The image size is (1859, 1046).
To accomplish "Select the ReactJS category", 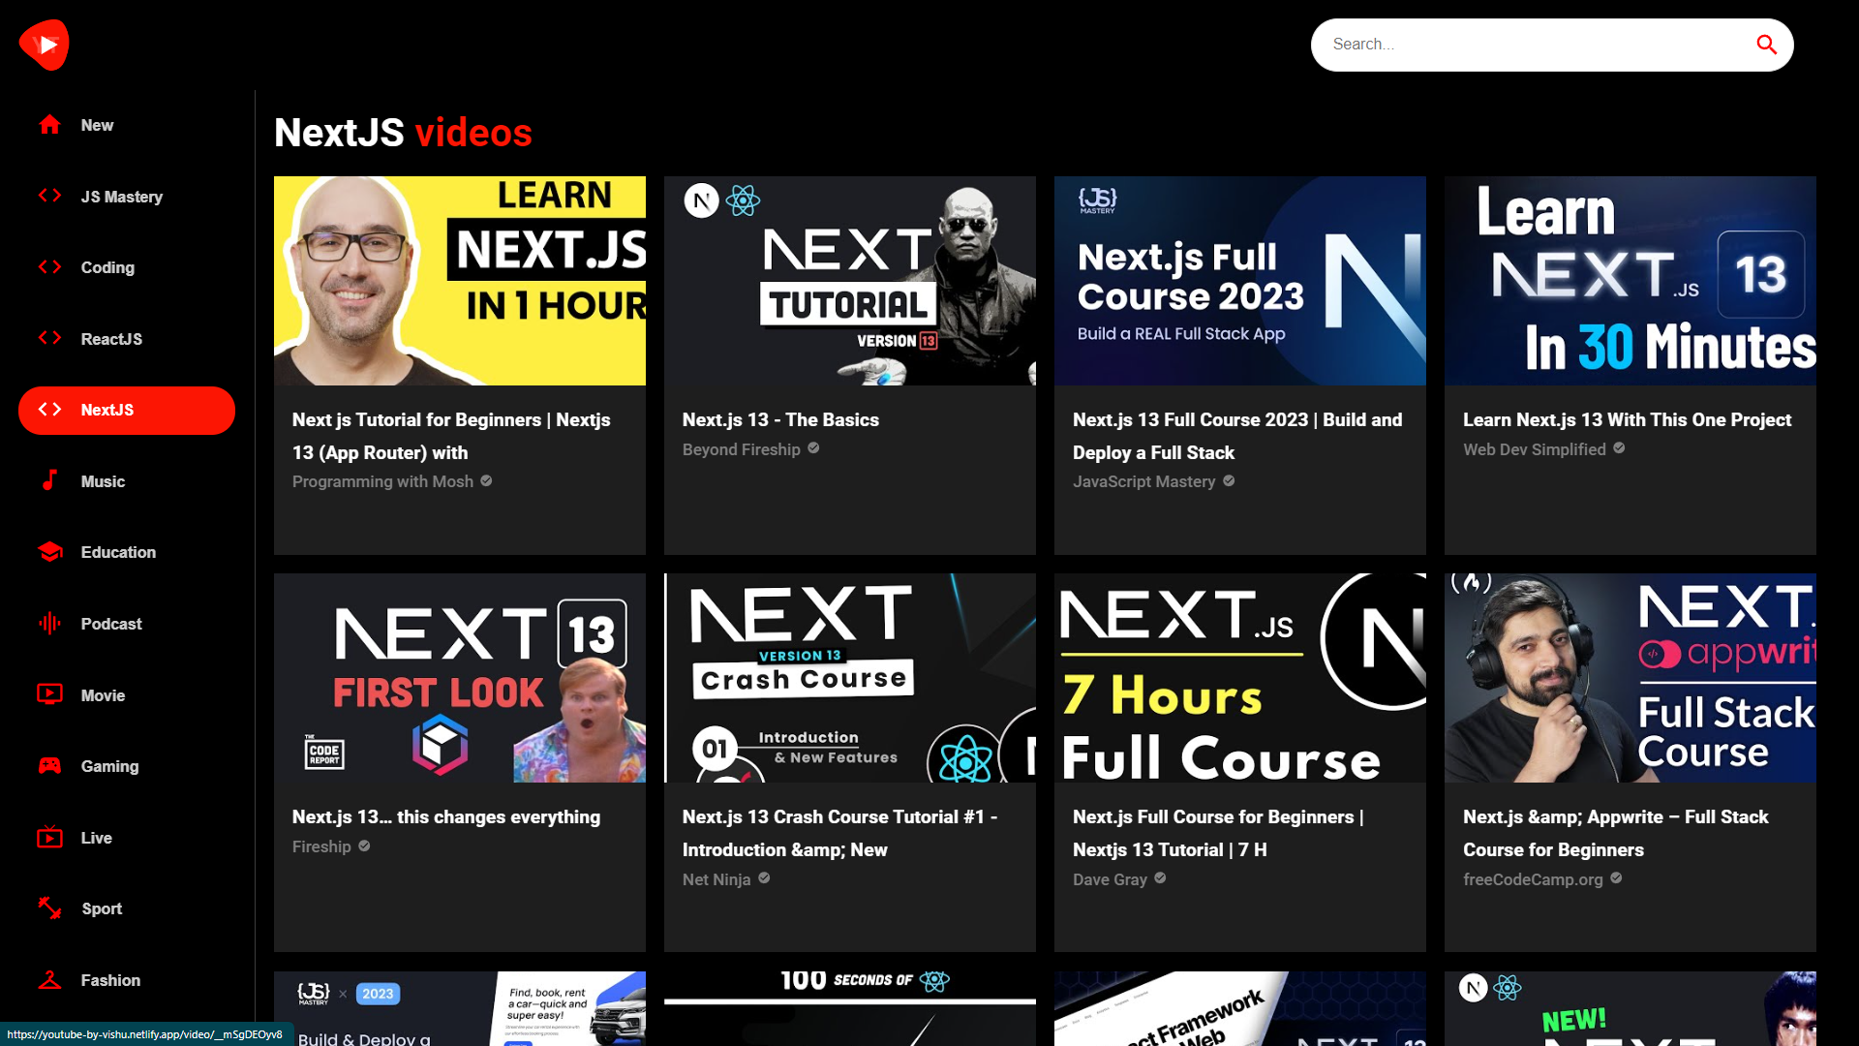I will [x=110, y=339].
